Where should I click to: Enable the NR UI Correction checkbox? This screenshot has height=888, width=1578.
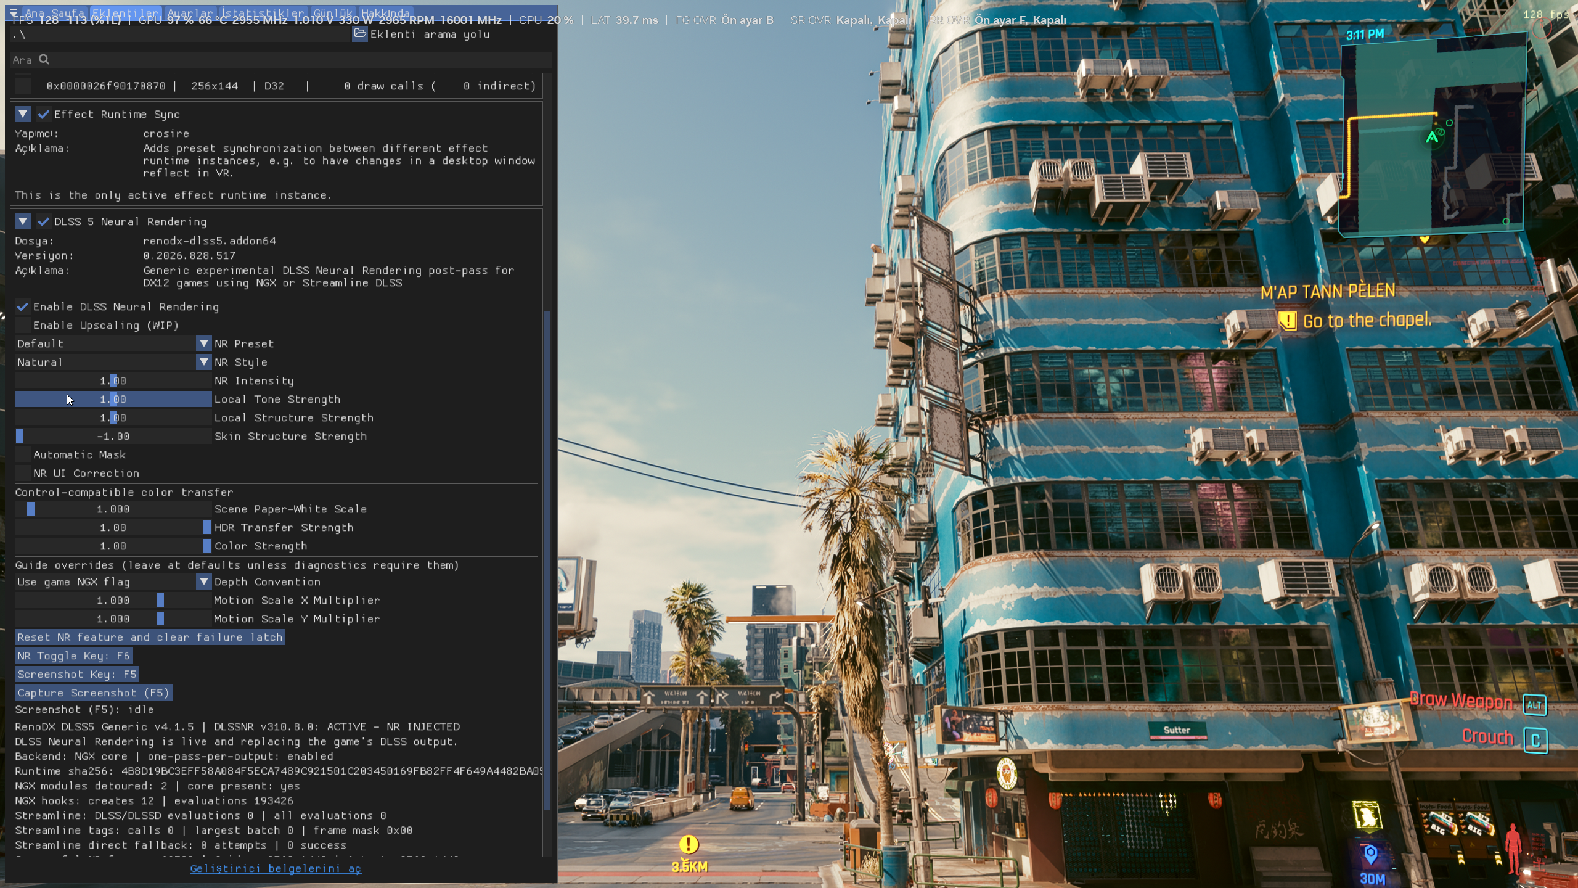click(23, 473)
